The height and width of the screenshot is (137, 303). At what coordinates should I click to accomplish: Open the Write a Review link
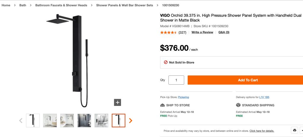(202, 32)
